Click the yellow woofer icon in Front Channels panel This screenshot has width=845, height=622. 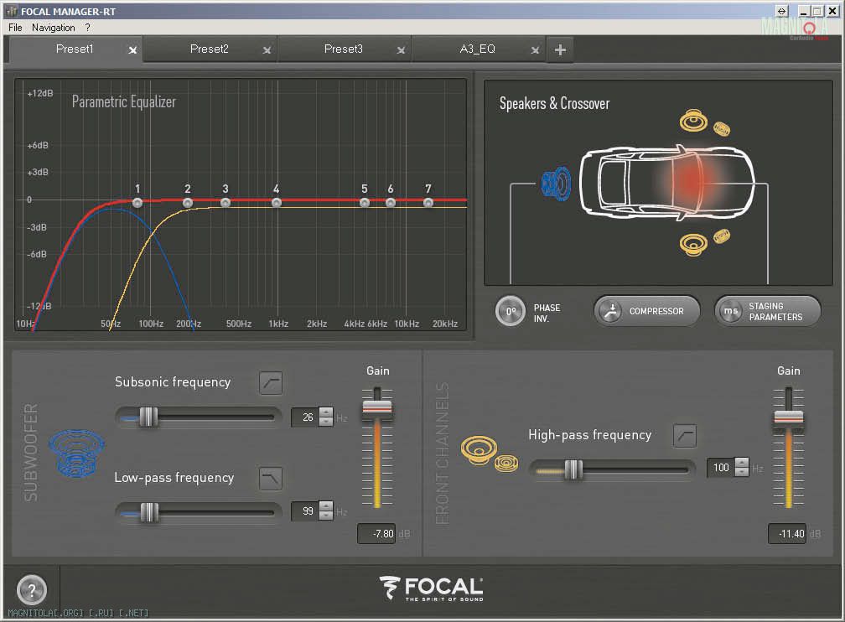(x=478, y=449)
